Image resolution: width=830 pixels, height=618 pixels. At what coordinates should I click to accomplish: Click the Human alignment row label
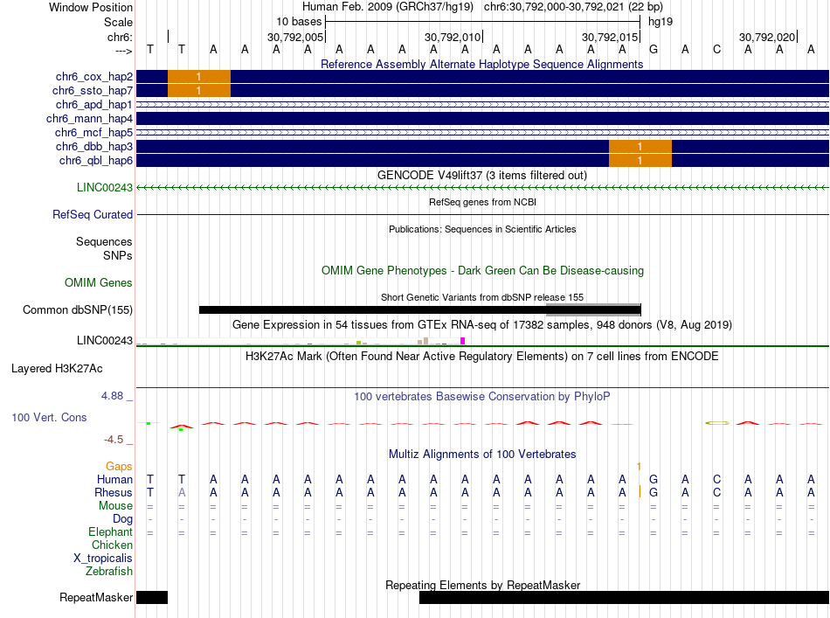(114, 479)
